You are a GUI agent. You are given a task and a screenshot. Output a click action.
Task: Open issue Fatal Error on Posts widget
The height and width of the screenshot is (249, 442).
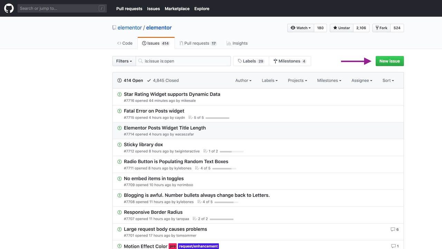154,111
